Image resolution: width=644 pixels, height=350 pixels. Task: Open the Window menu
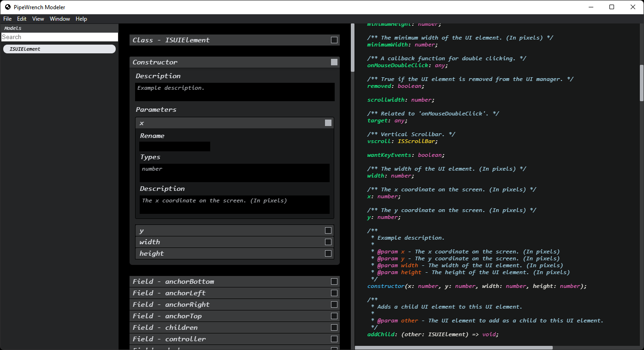(x=60, y=19)
